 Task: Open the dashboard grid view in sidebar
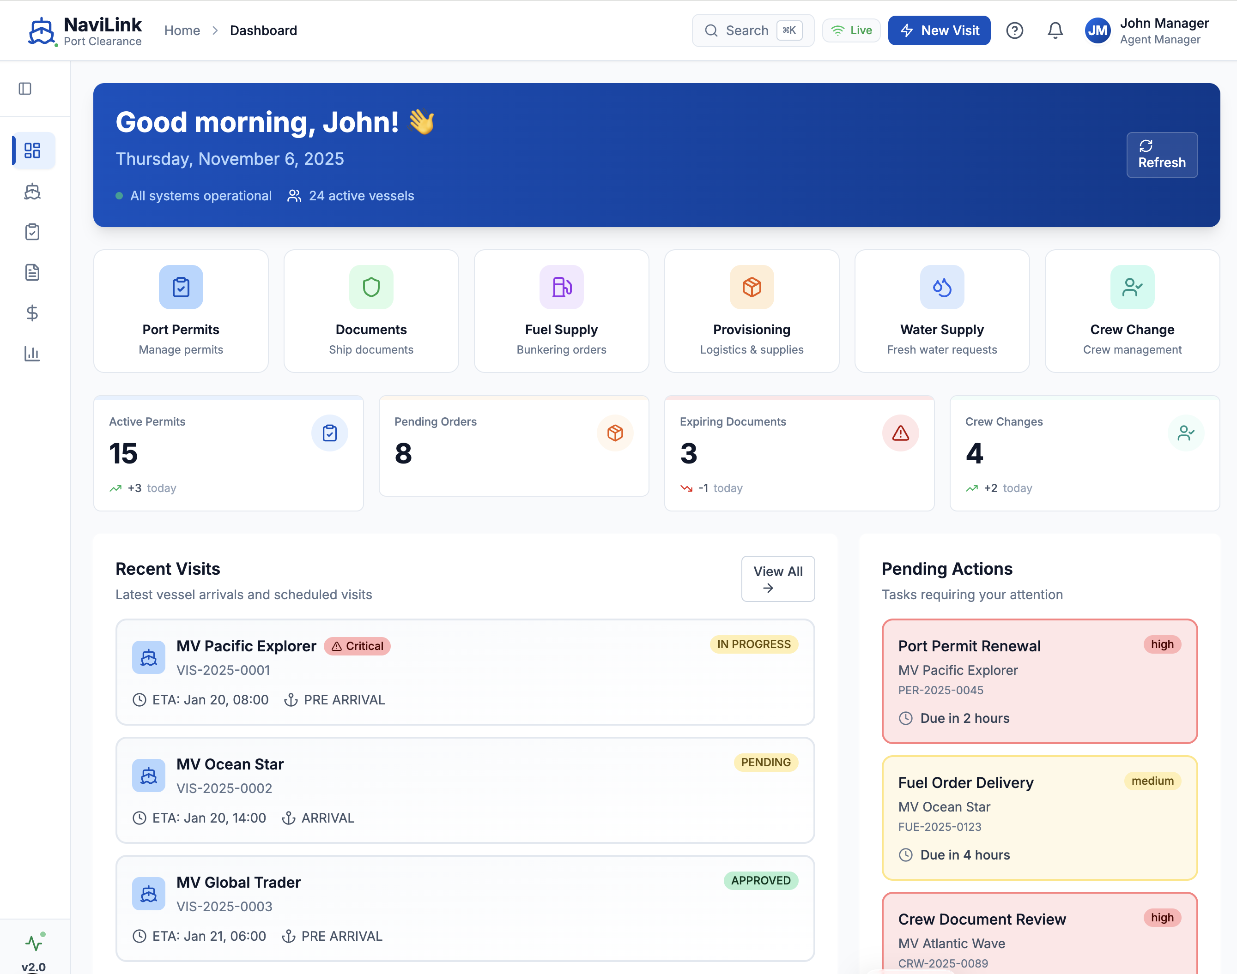pos(32,150)
